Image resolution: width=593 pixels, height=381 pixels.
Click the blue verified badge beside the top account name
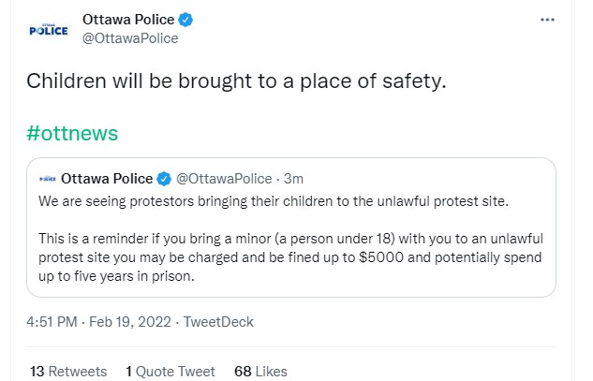[x=186, y=19]
